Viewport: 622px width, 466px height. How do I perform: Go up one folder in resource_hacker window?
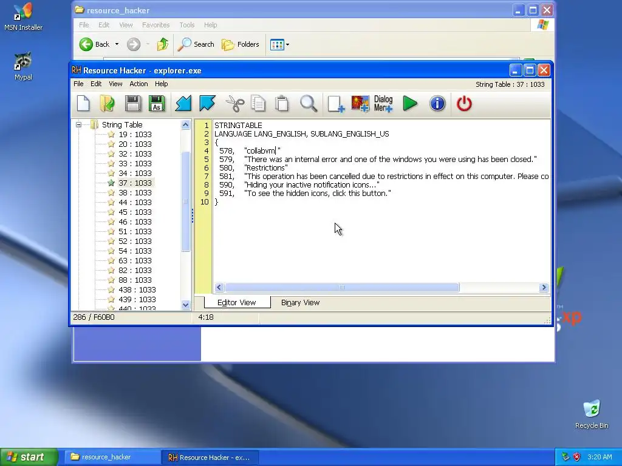point(162,44)
